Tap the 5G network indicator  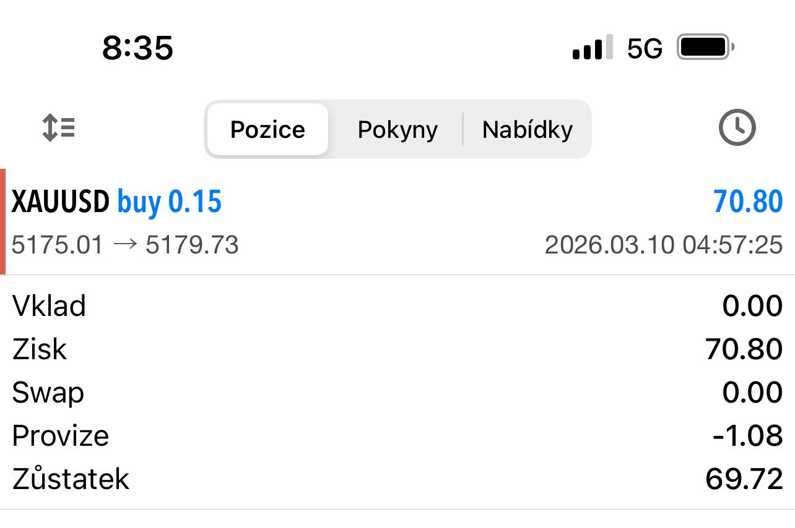pyautogui.click(x=645, y=48)
